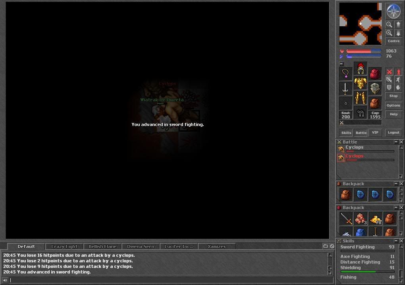Toggle the Skills window button
This screenshot has width=405, height=285.
(346, 133)
